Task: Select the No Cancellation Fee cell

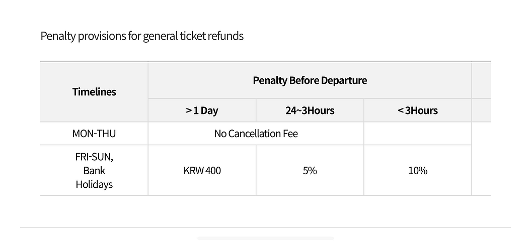Action: coord(256,134)
